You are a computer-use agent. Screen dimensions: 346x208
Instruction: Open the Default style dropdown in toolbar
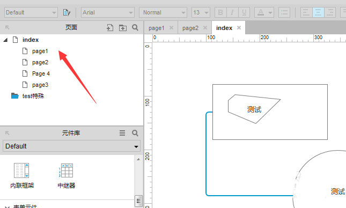click(x=31, y=12)
